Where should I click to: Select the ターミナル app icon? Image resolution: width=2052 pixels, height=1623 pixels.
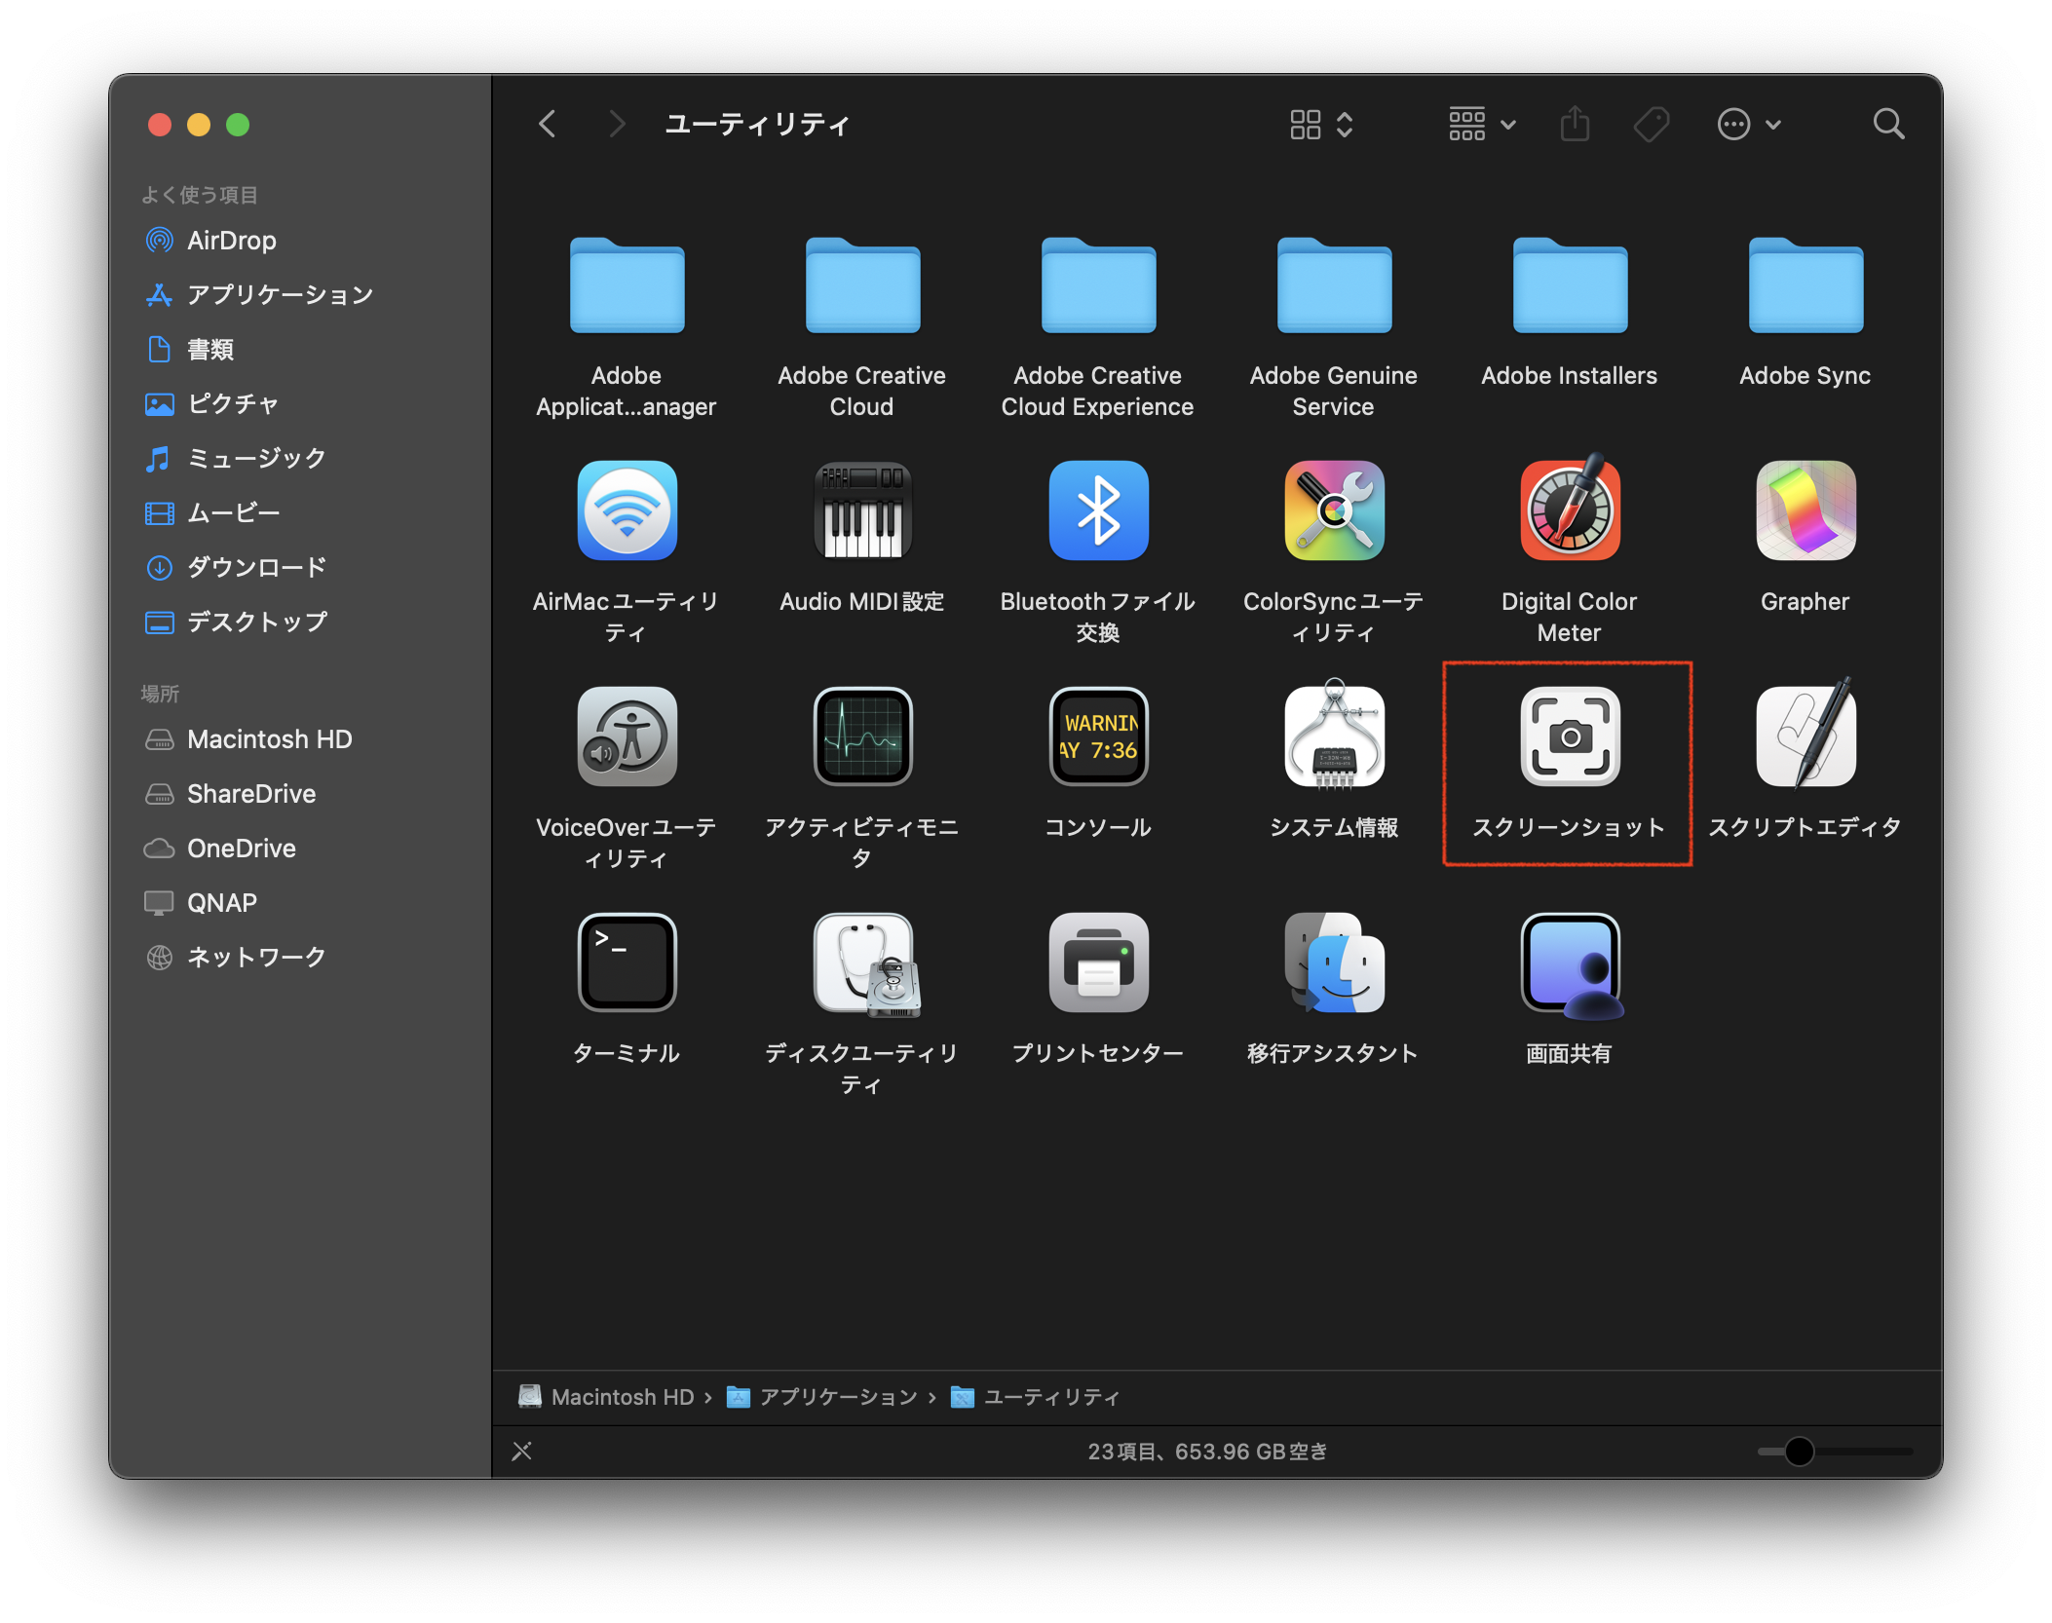tap(627, 962)
